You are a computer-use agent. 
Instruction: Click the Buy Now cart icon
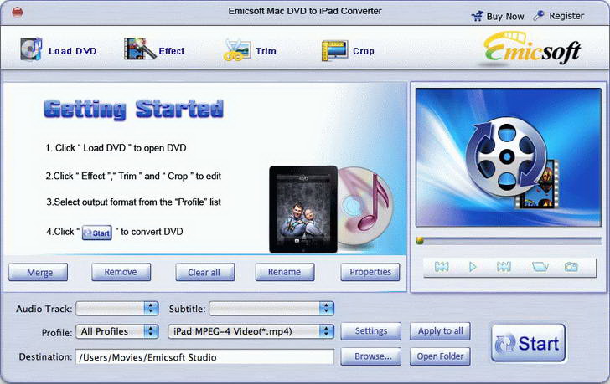477,16
